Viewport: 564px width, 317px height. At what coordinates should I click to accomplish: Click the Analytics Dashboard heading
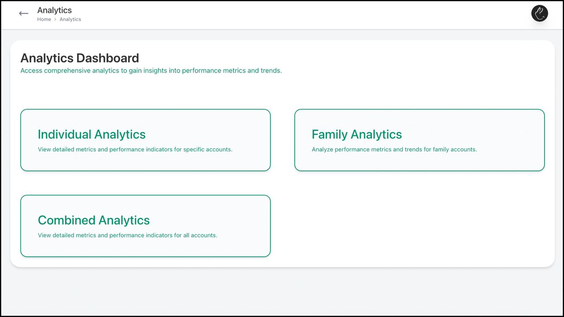click(x=80, y=58)
